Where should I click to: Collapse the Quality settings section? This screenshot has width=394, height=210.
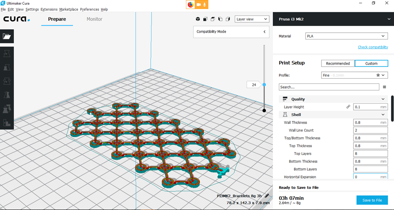[x=383, y=99]
